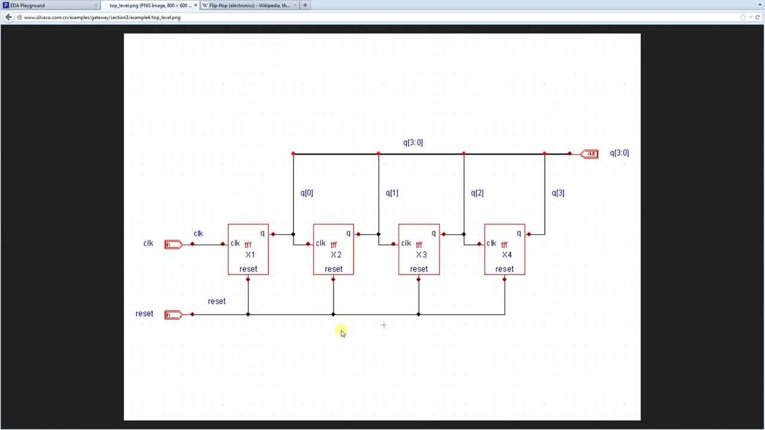Click the reset input port symbol
Screen dimensions: 765x430
173,315
